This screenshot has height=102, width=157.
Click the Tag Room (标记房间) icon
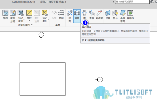[20, 13]
